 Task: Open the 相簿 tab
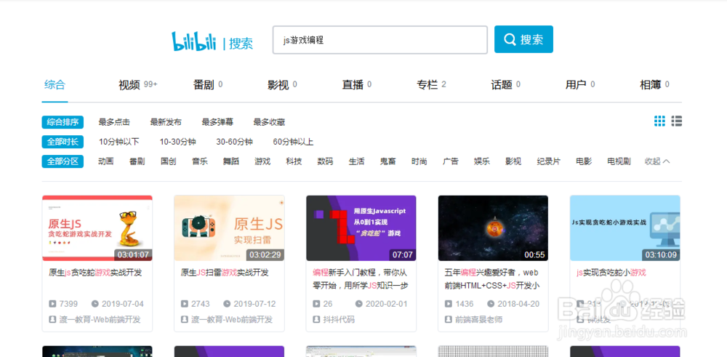click(x=654, y=85)
